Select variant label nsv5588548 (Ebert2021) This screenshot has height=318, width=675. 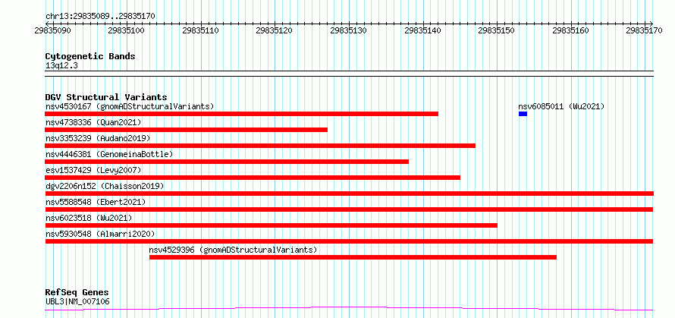pyautogui.click(x=96, y=202)
